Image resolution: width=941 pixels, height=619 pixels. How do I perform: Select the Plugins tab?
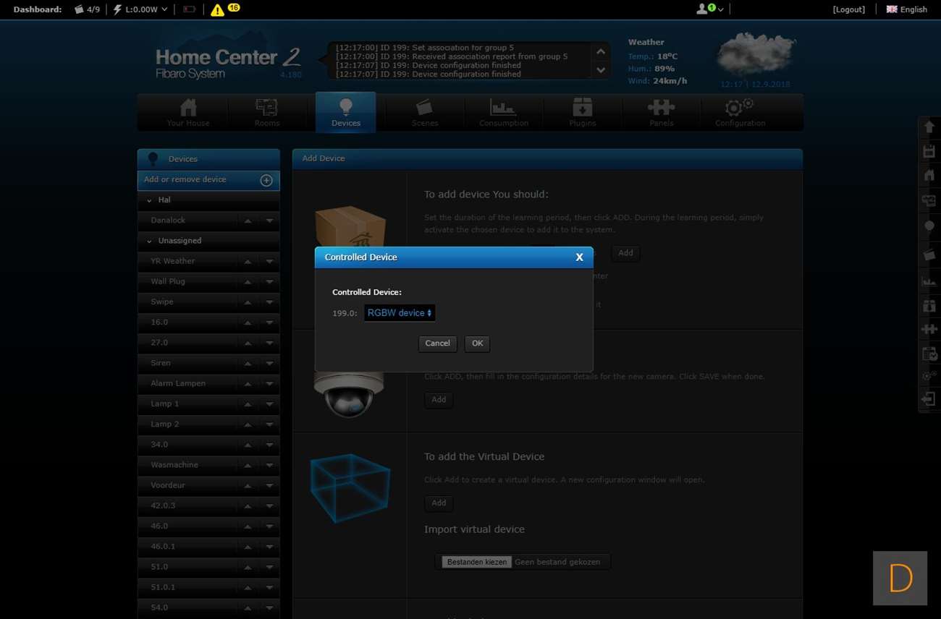583,113
